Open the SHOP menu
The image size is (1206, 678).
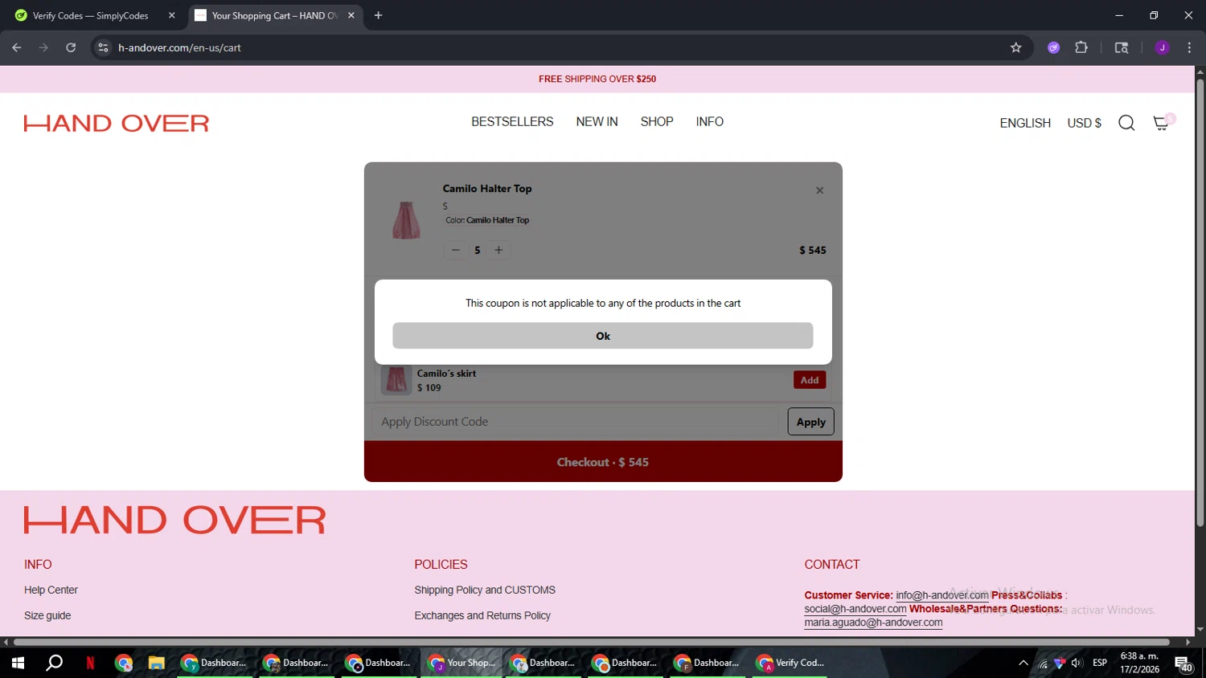pyautogui.click(x=657, y=121)
